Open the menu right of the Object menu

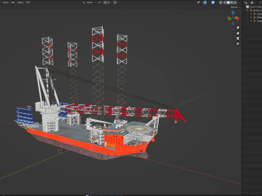pyautogui.click(x=28, y=2)
